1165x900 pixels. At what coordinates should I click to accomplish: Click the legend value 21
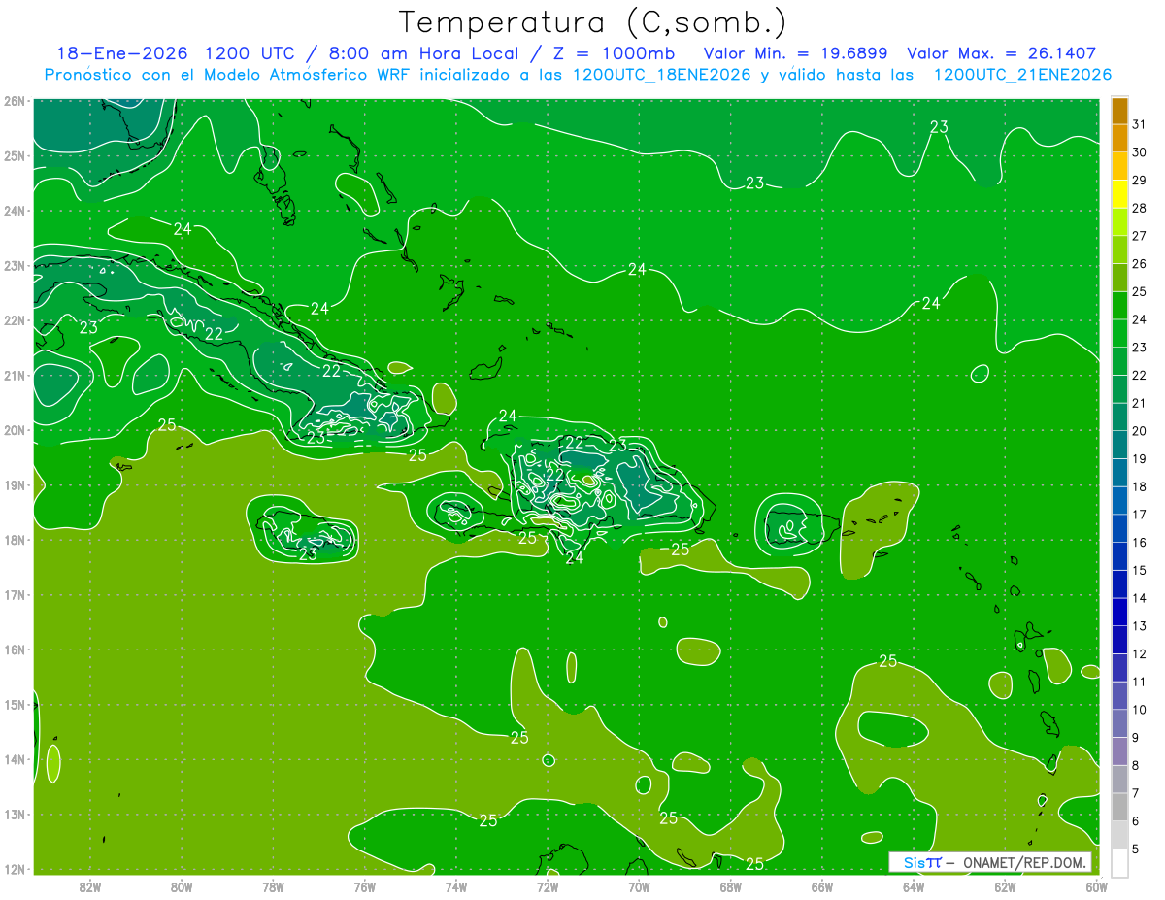pos(1139,403)
